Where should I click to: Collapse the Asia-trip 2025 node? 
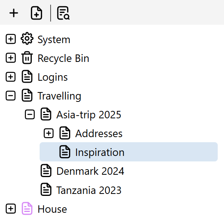click(30, 114)
